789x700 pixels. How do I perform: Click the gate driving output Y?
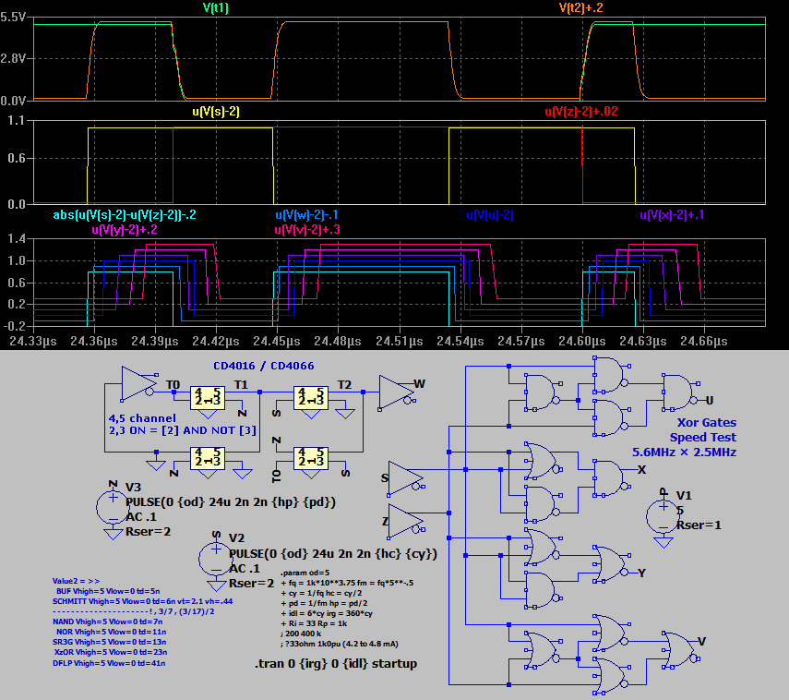coord(608,563)
